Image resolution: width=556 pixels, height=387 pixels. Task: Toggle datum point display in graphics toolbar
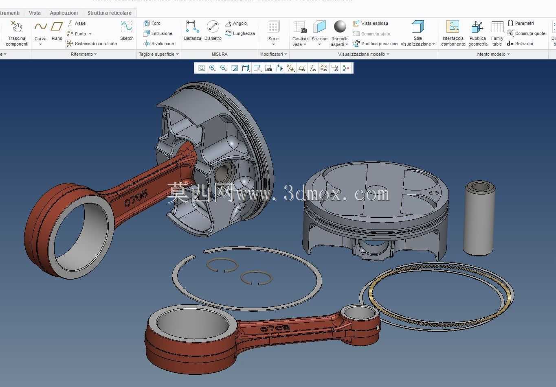coord(323,68)
